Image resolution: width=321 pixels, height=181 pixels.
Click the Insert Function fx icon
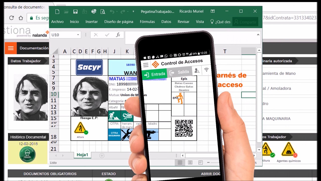[118, 35]
